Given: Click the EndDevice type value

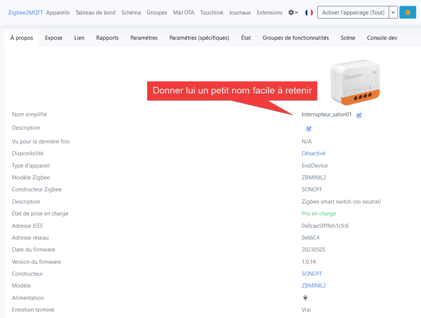Looking at the screenshot, I should (x=315, y=166).
